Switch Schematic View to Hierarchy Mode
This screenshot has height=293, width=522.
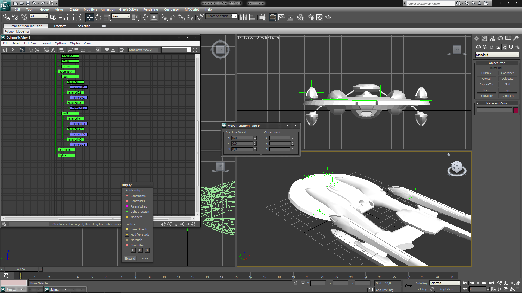(x=46, y=50)
